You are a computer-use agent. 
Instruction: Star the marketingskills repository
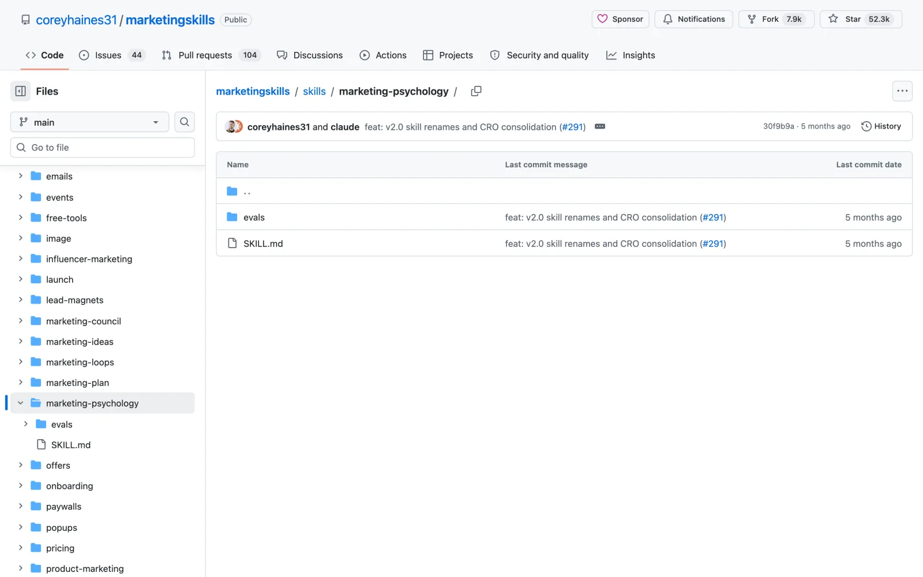tap(861, 19)
